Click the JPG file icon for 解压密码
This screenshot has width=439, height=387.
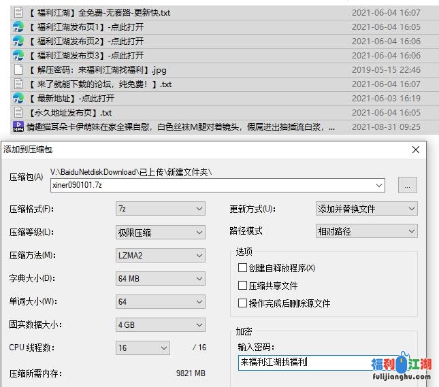(18, 70)
